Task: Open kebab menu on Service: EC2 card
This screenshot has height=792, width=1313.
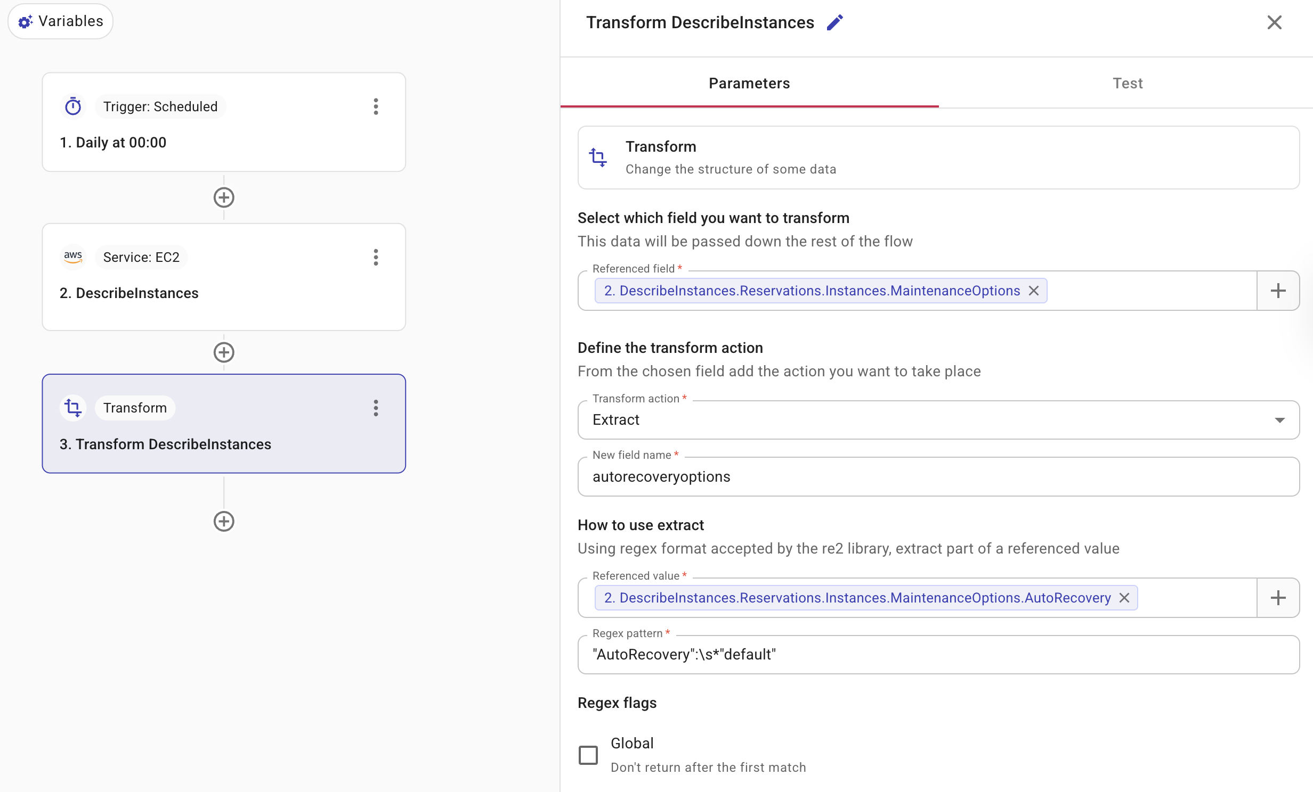Action: (x=376, y=257)
